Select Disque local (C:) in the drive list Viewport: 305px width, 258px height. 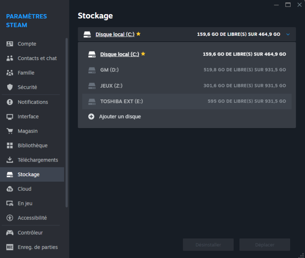coord(187,54)
